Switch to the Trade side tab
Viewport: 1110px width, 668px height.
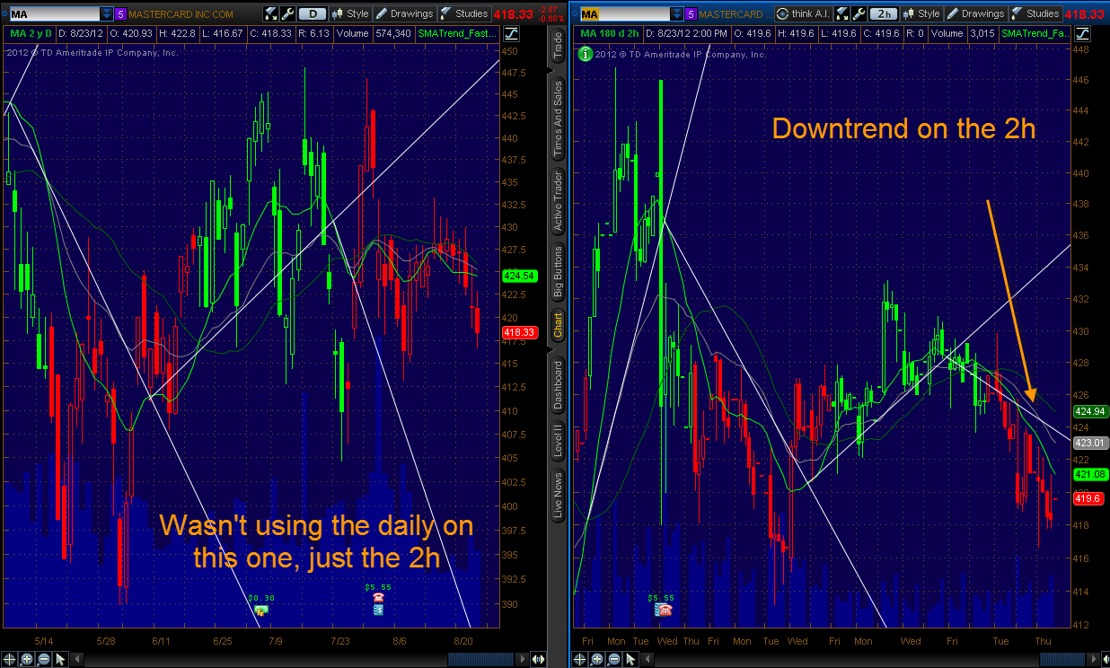(558, 46)
